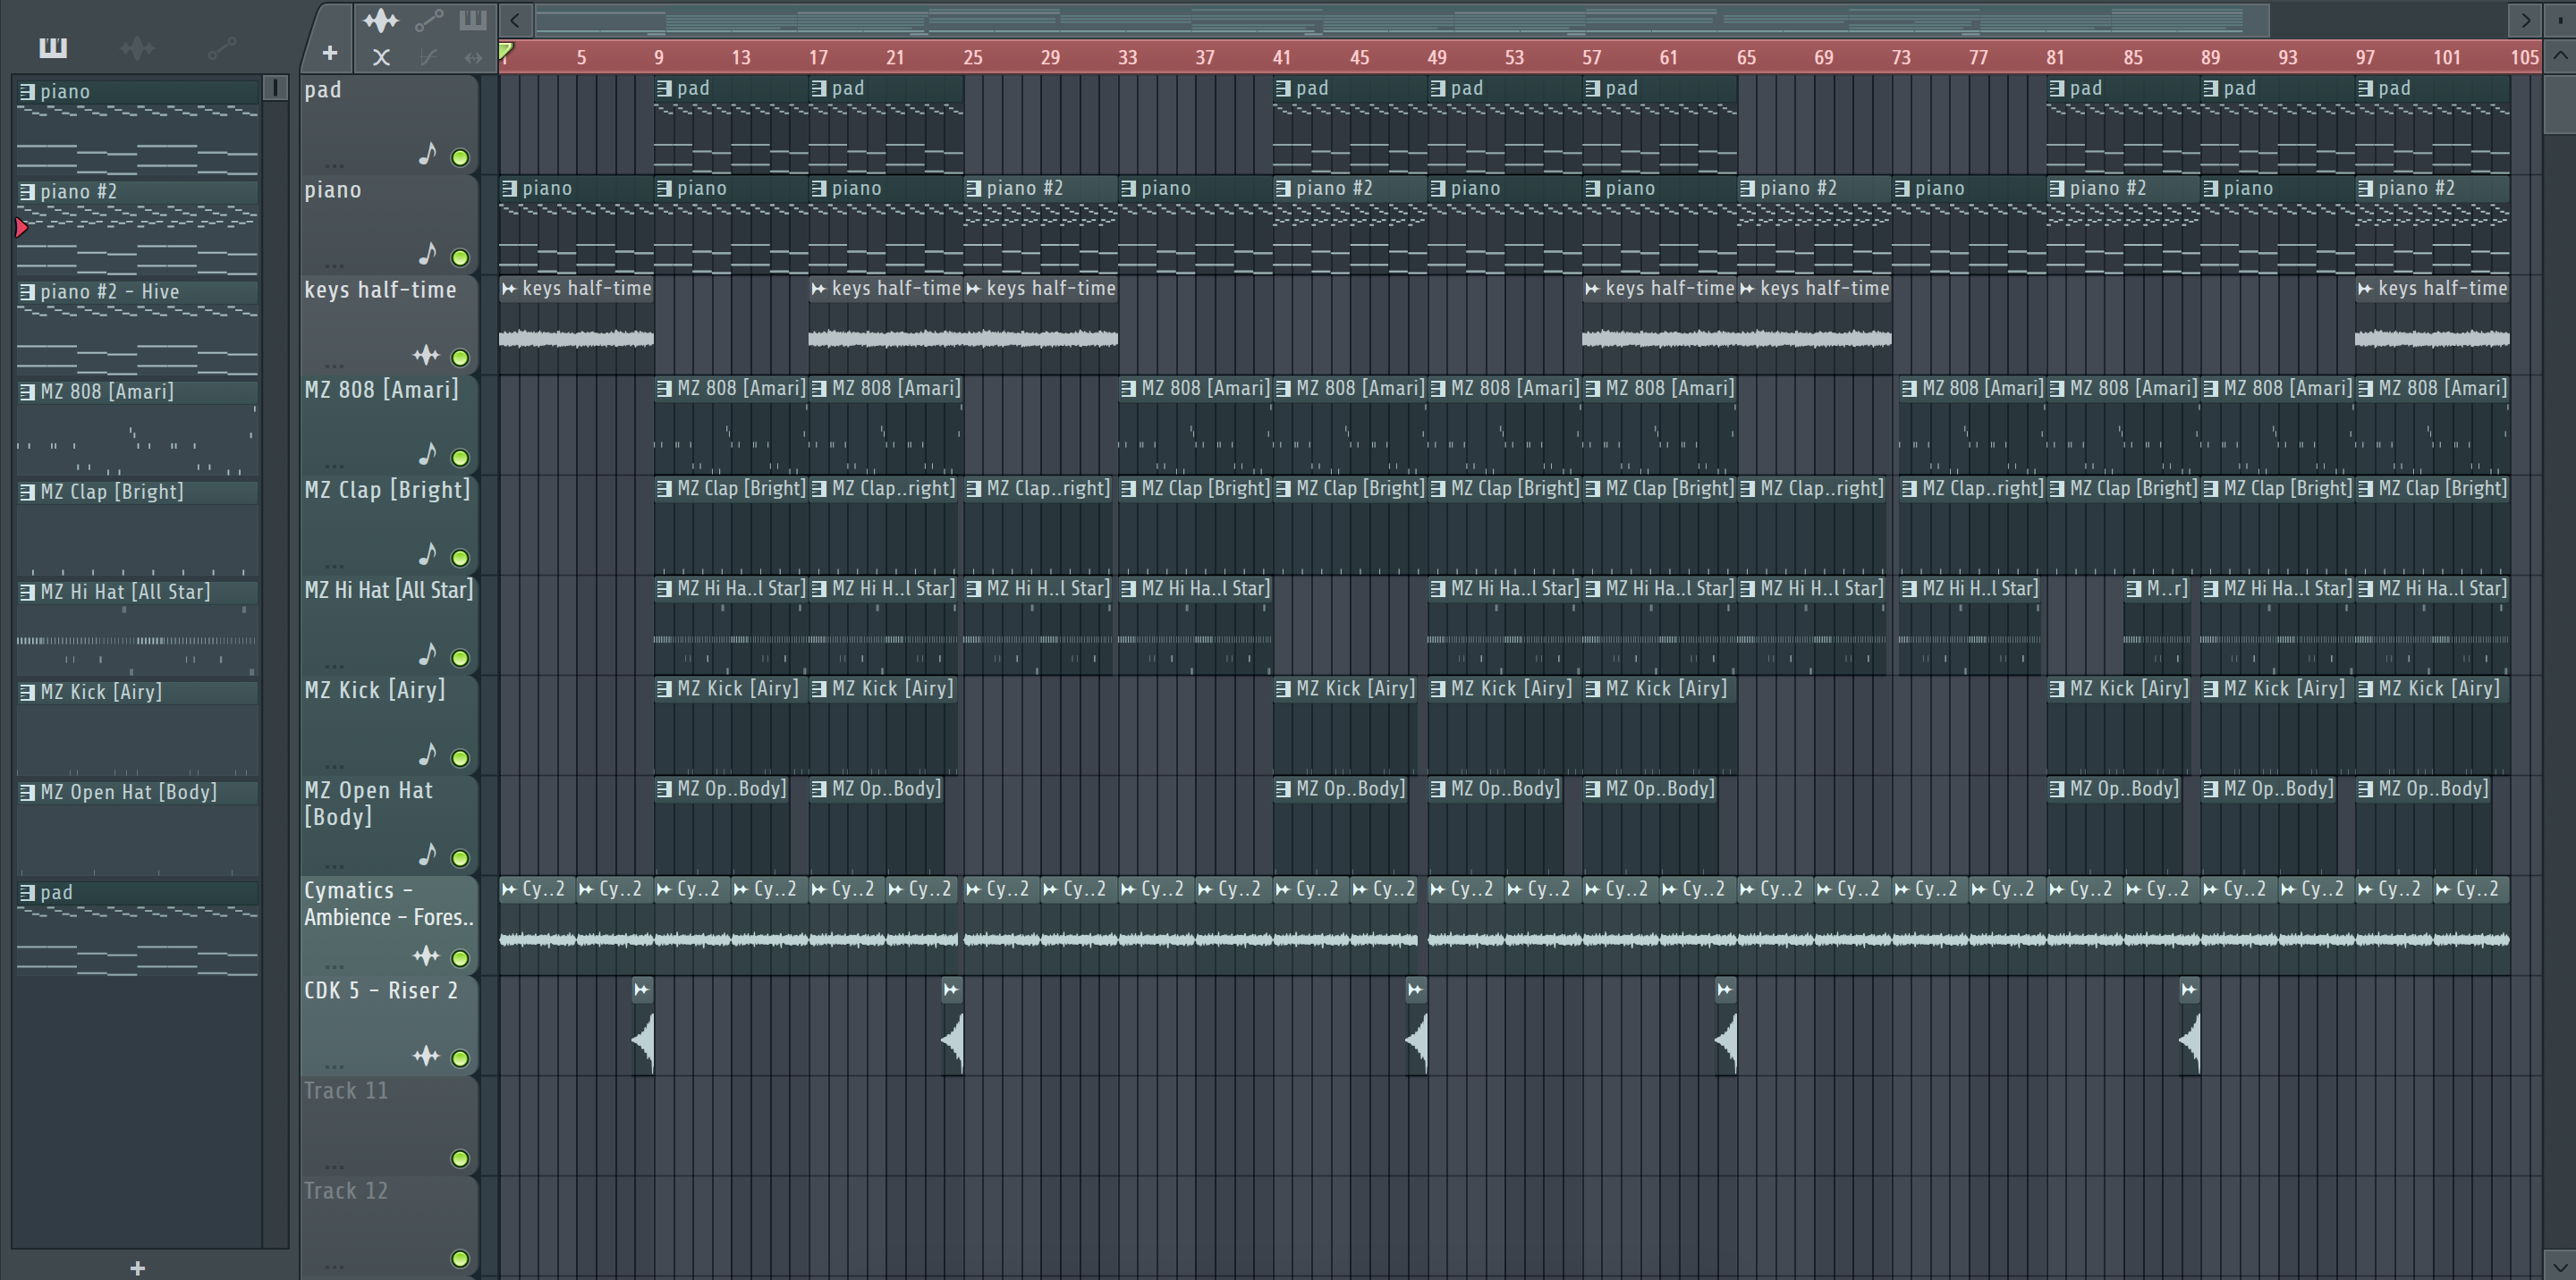Mute the MZ Clap [Bright] track
The height and width of the screenshot is (1280, 2576).
(460, 558)
